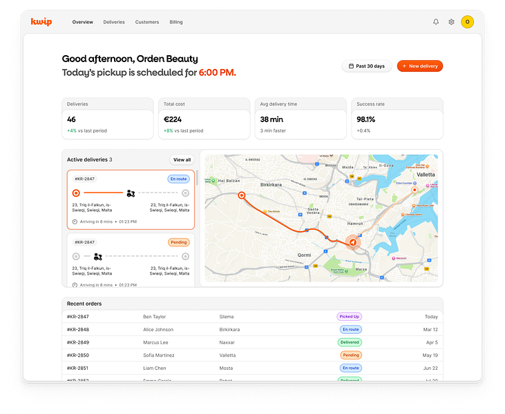Image resolution: width=505 pixels, height=414 pixels.
Task: Open order #KR-2849 row
Action: pos(253,342)
